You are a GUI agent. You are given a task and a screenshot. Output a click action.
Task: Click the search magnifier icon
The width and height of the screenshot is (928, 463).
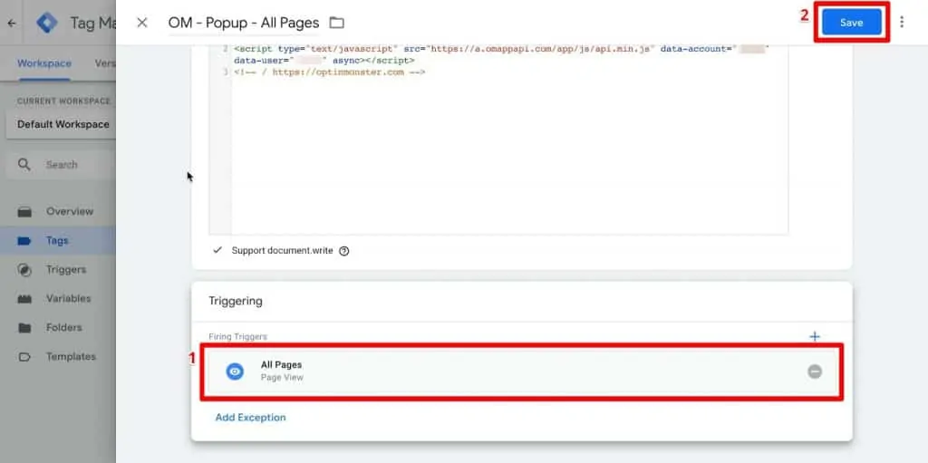(x=24, y=165)
